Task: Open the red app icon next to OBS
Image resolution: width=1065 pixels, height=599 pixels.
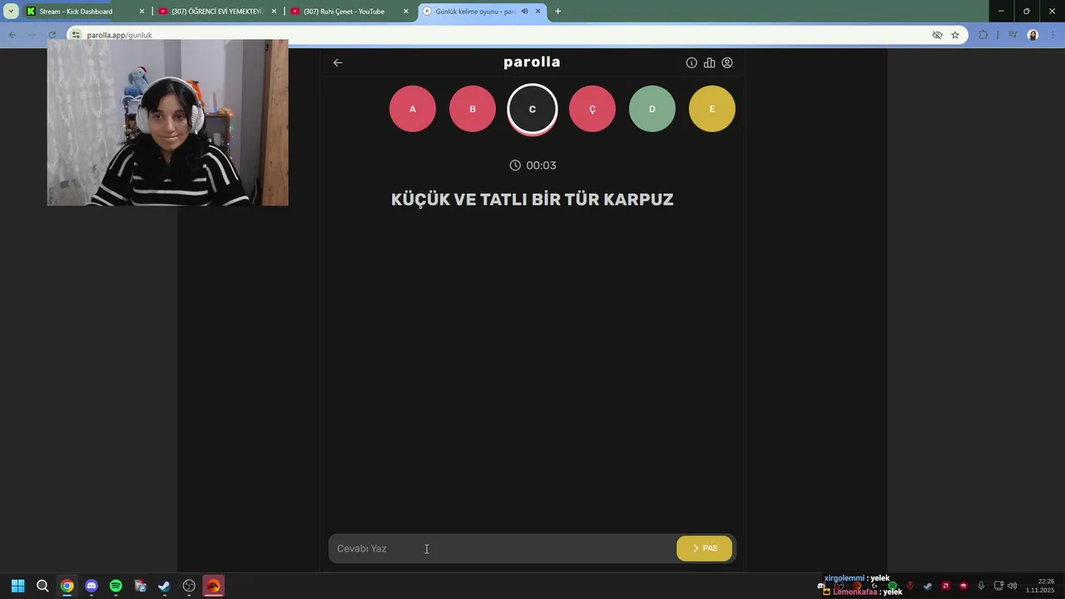Action: [x=214, y=586]
